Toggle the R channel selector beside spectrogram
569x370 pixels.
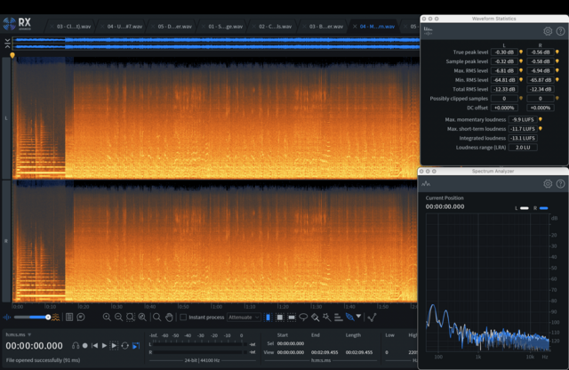coord(6,241)
